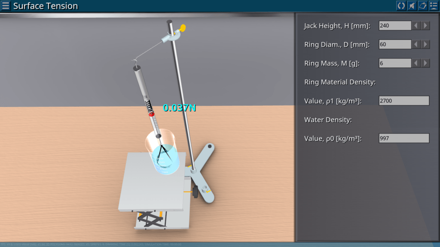Open the hamburger menu beside Surface Tension

click(x=6, y=6)
